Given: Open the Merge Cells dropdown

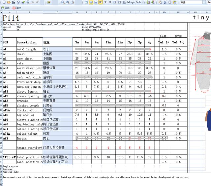Looking at the screenshot, I should (135, 2).
